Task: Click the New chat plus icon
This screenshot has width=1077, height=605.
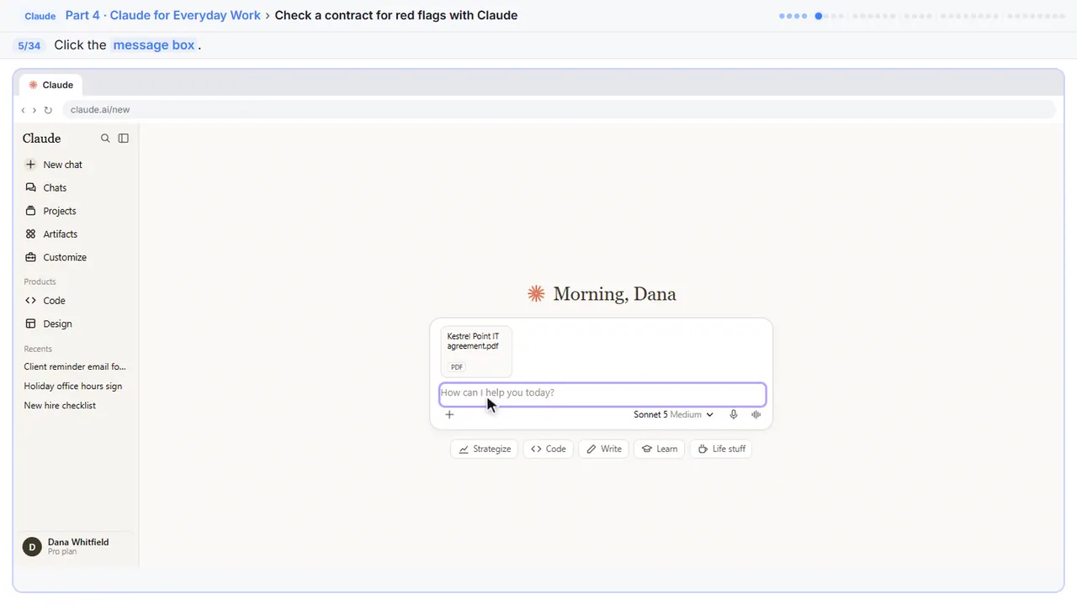Action: pyautogui.click(x=31, y=165)
